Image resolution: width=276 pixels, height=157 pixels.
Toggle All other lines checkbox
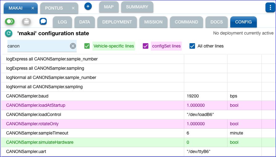(x=192, y=46)
